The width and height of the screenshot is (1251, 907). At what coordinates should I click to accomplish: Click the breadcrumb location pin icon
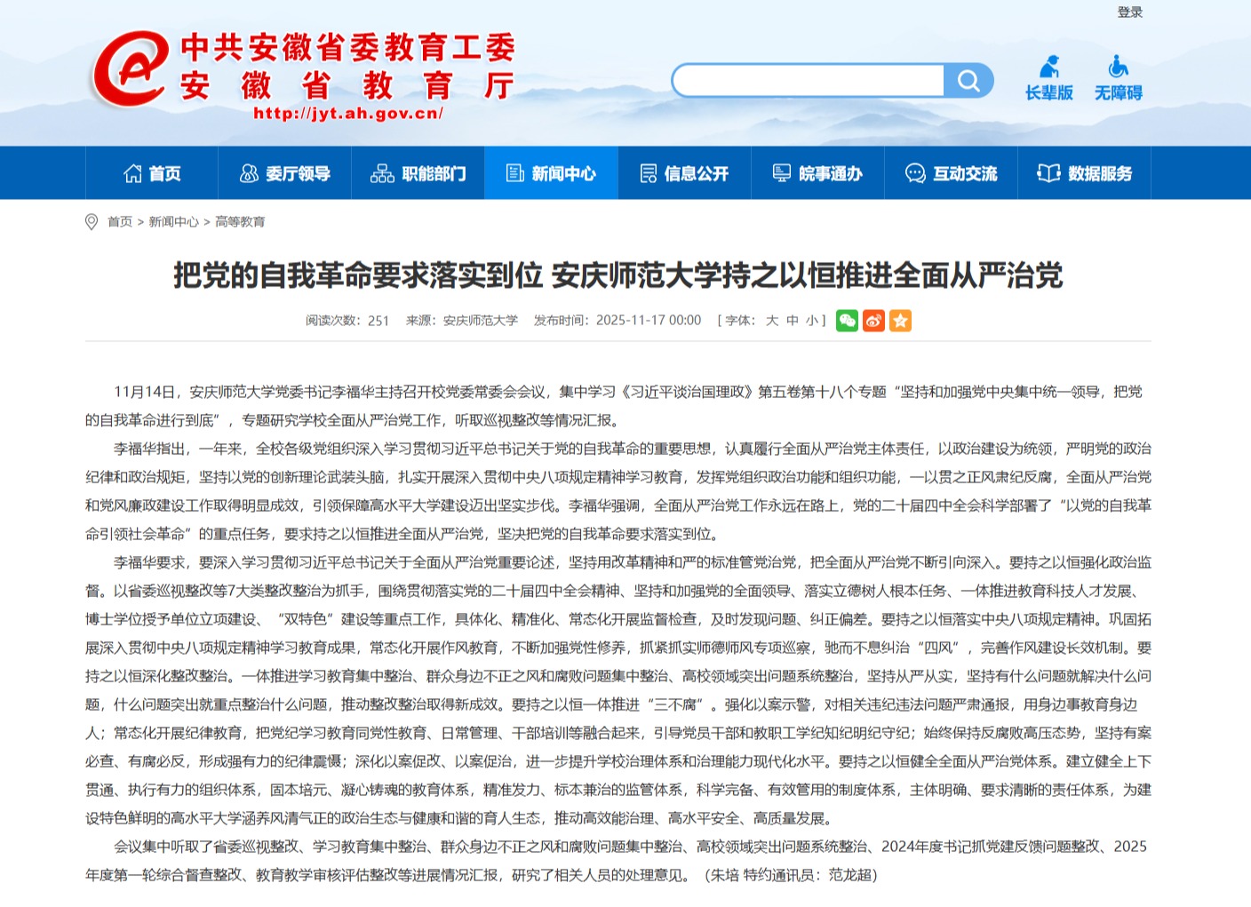tap(92, 222)
